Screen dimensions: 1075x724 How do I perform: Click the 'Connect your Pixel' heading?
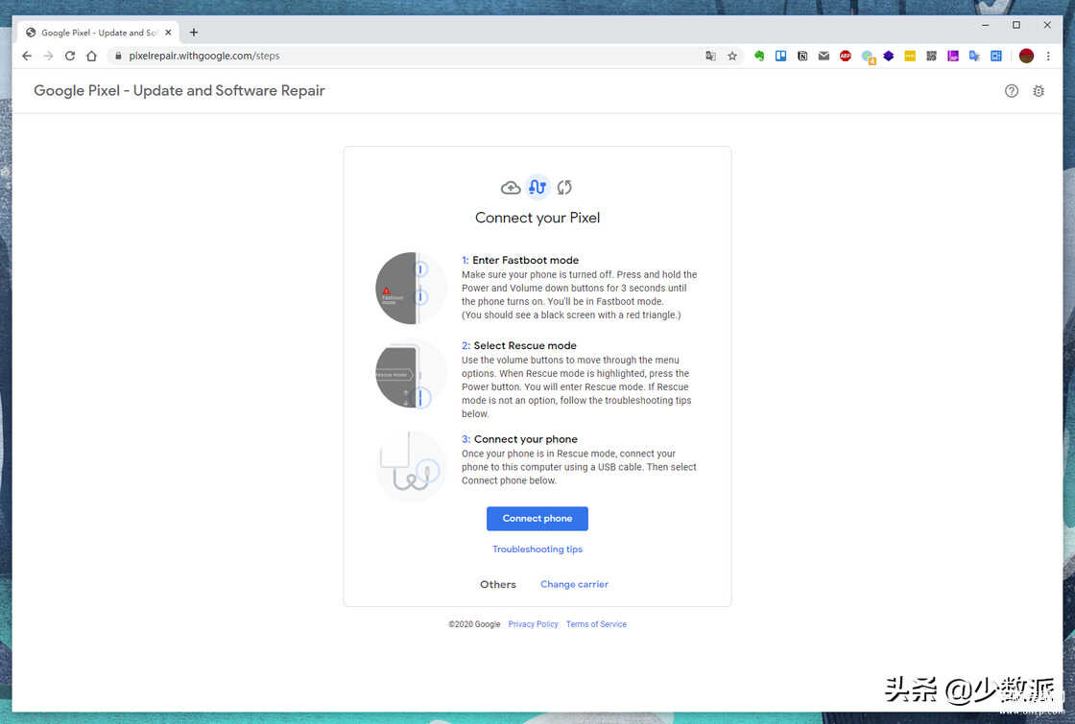pos(537,218)
